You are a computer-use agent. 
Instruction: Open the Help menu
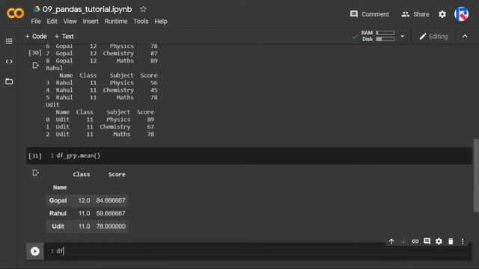tap(161, 22)
